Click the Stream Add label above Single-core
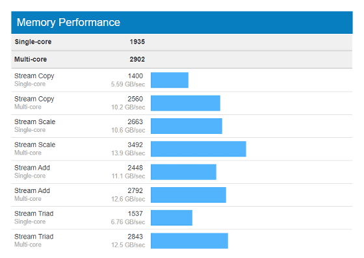This screenshot has height=258, width=364. click(x=32, y=168)
